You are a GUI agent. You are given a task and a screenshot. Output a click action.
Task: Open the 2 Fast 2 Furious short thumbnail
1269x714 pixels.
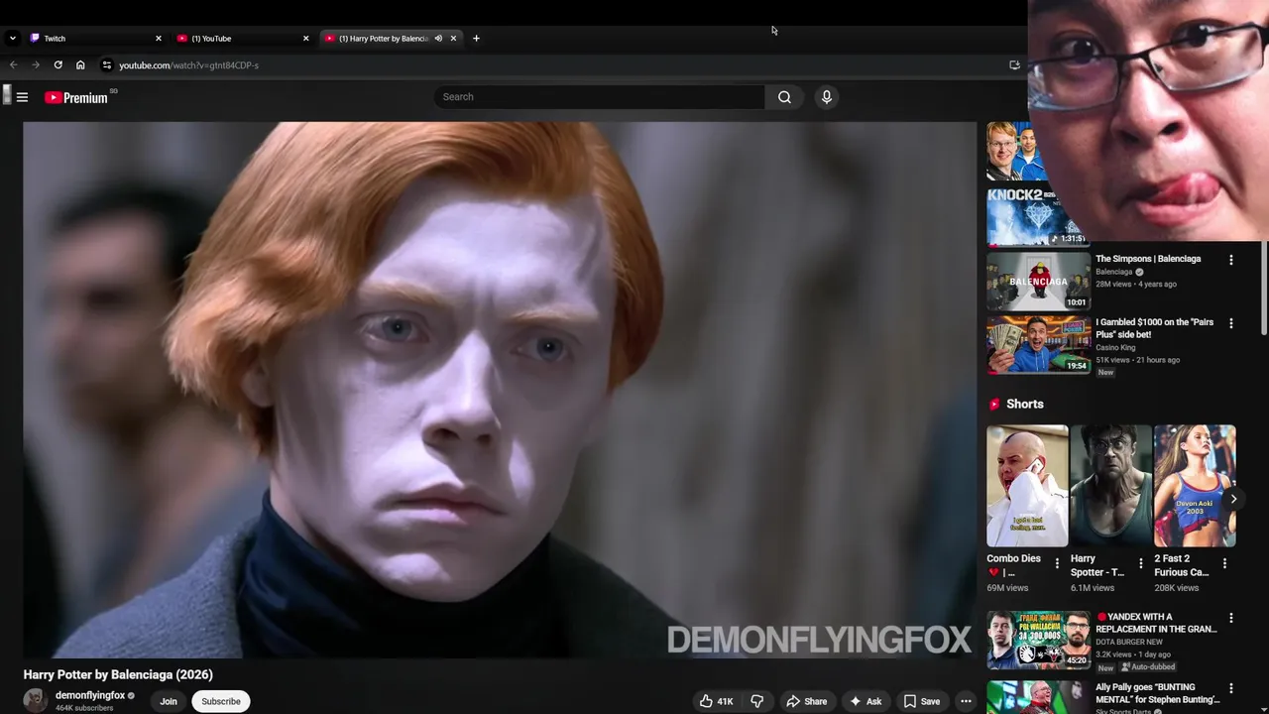1195,486
